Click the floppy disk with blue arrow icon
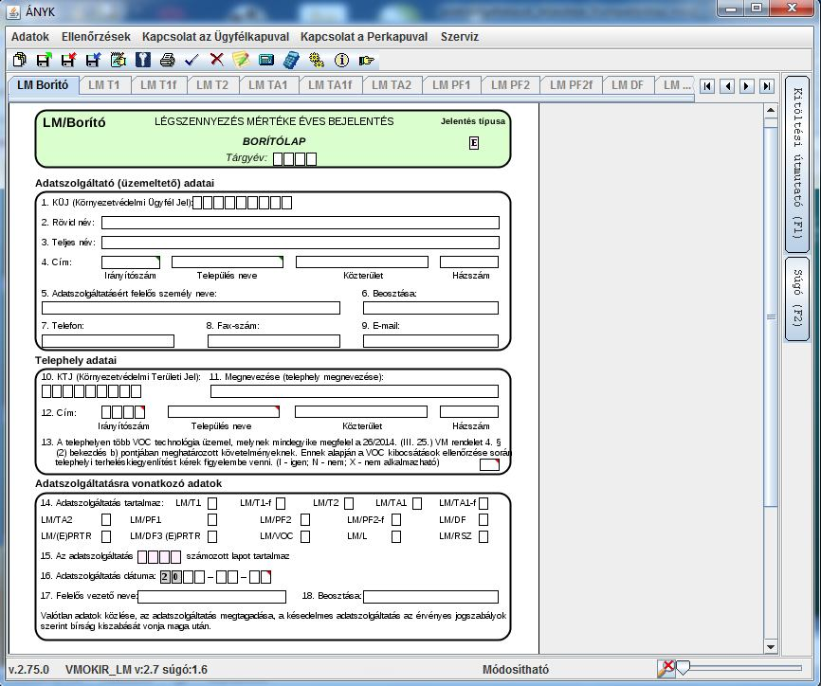Screen dimensions: 821x686 [x=93, y=61]
